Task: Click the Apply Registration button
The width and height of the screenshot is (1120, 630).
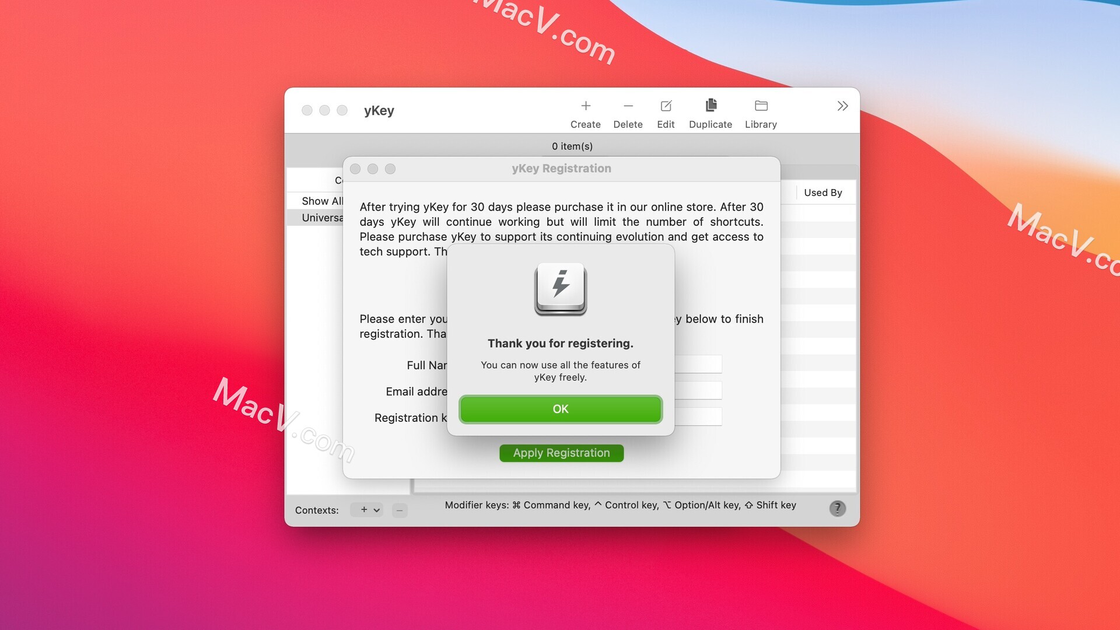Action: point(561,453)
